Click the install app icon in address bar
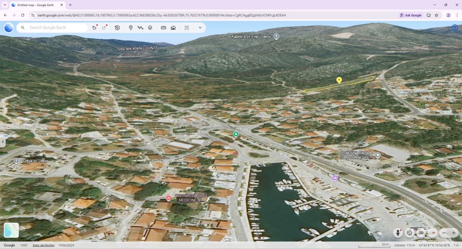 point(429,15)
